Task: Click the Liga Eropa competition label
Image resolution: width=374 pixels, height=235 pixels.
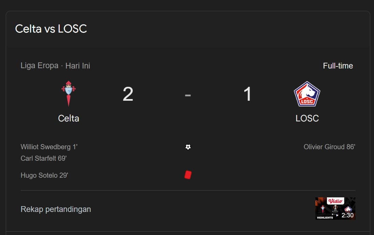Action: 39,65
